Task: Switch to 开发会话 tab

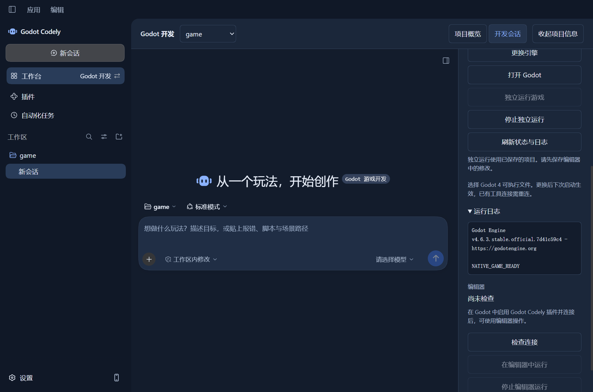Action: [507, 34]
